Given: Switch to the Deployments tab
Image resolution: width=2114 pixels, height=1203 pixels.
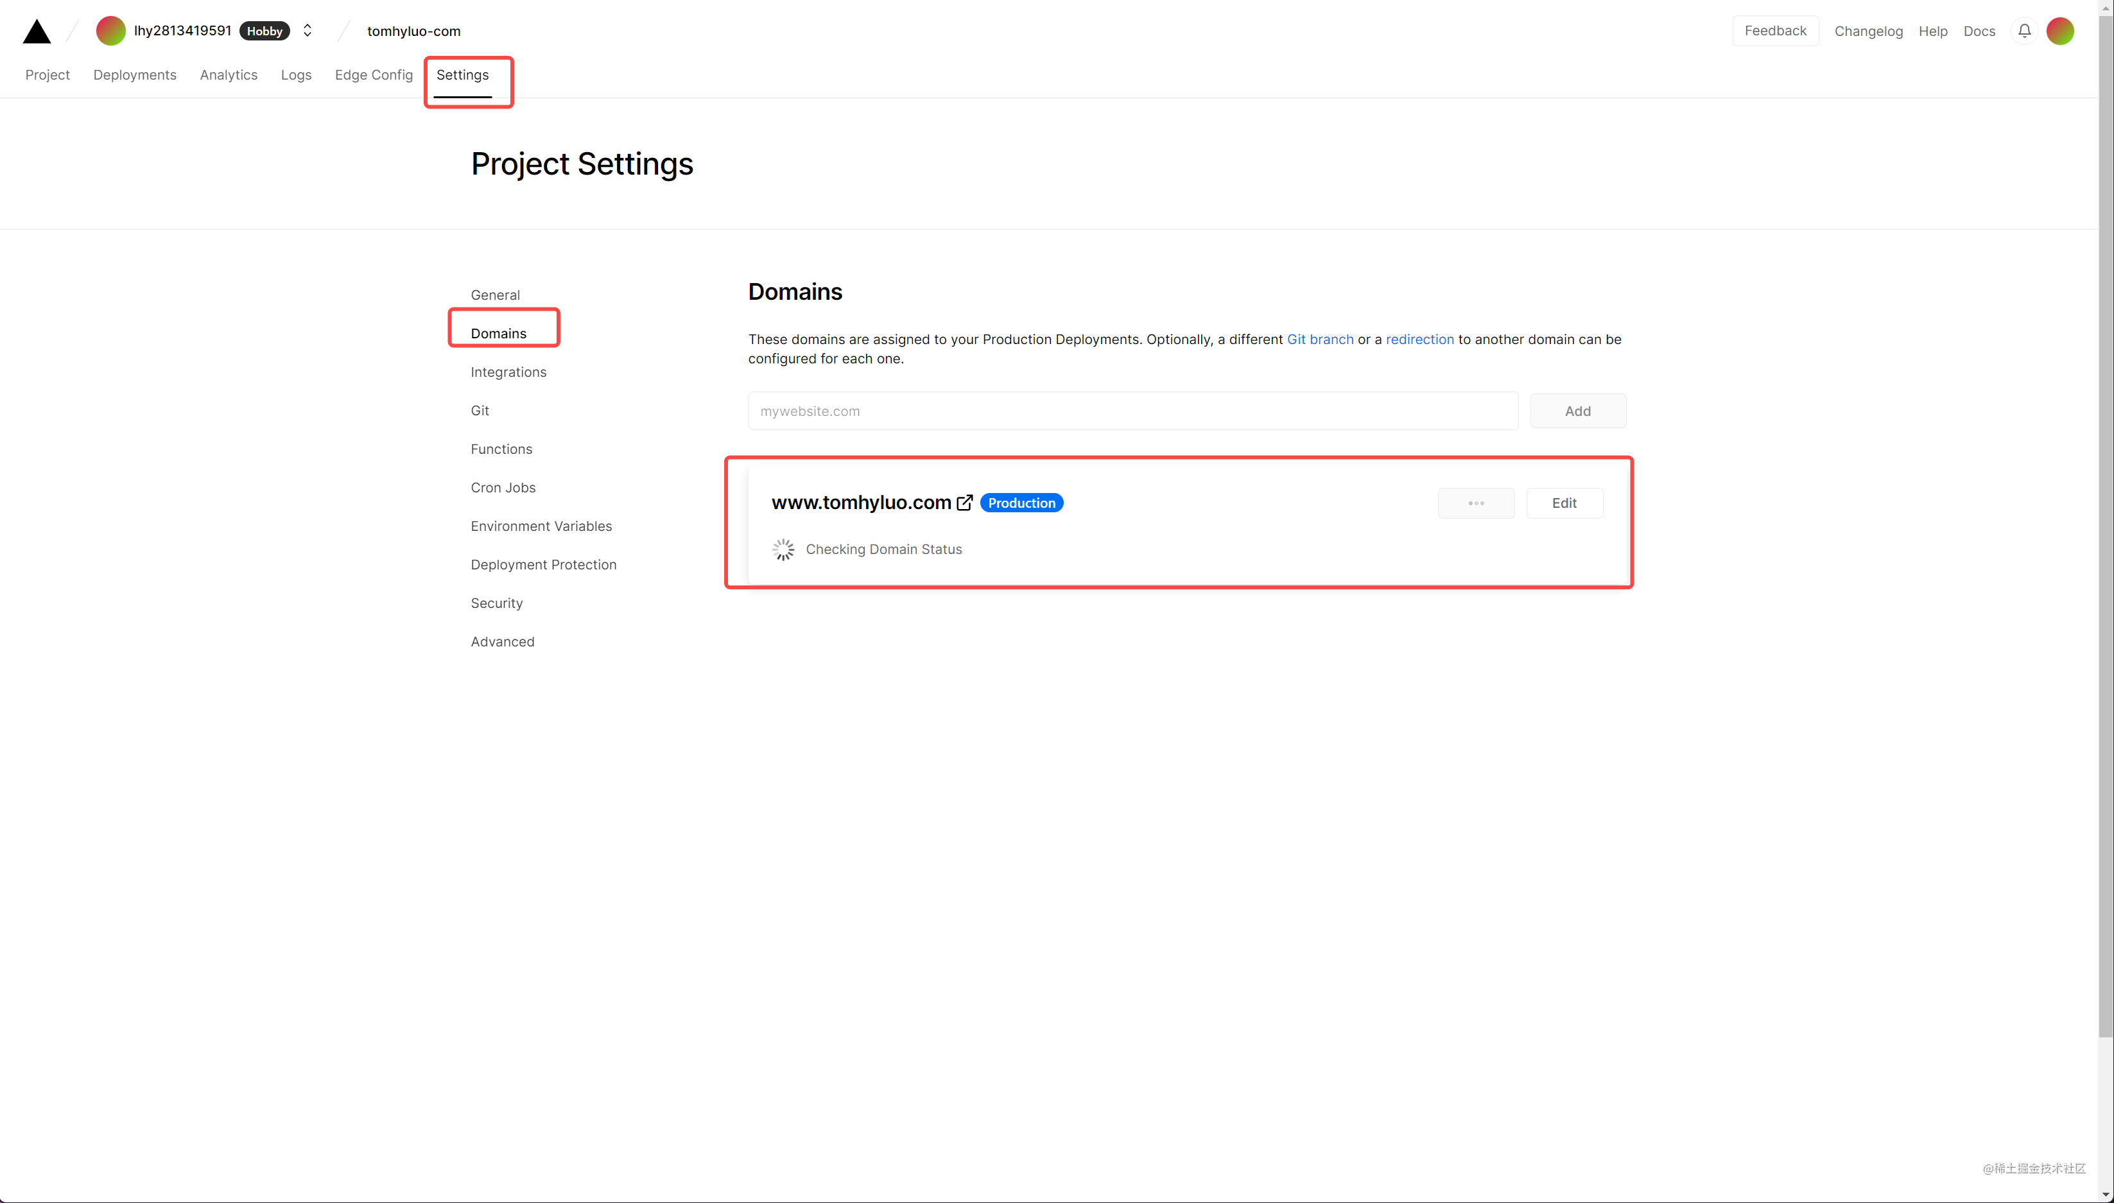Looking at the screenshot, I should (x=135, y=74).
